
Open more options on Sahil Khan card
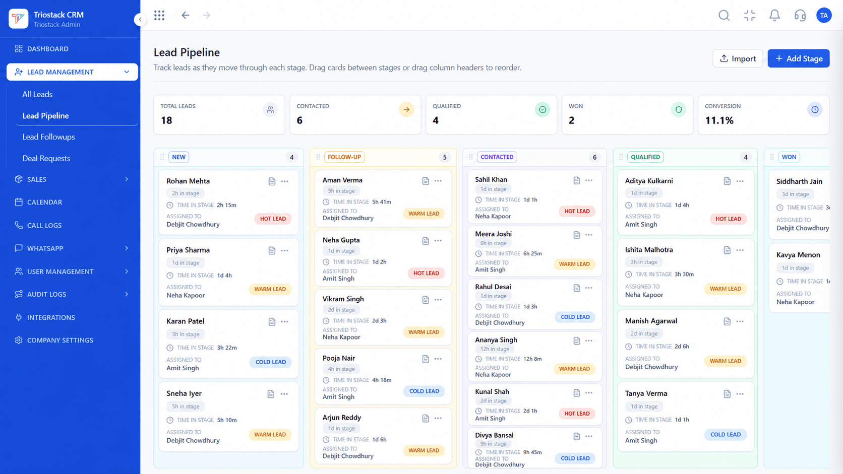589,180
